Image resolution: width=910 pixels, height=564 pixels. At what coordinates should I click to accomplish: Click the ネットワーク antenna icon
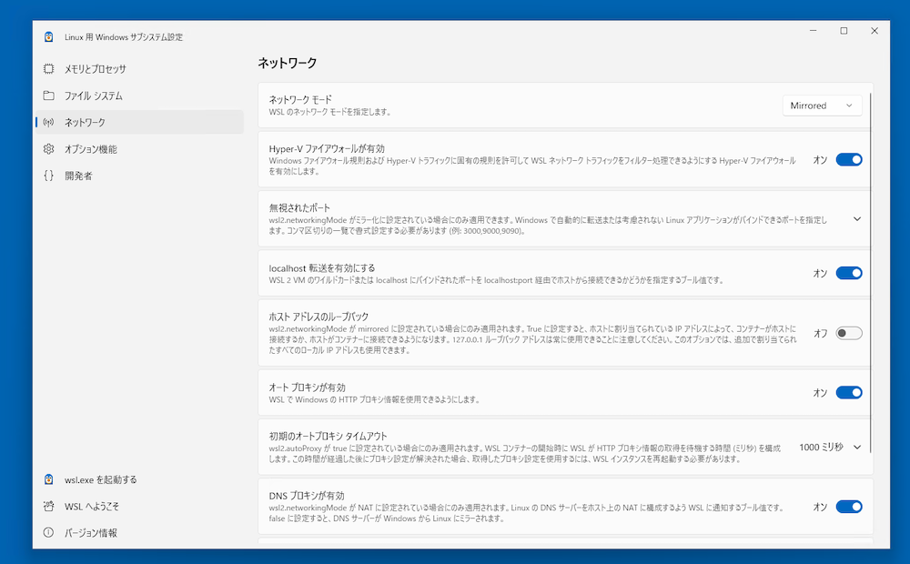tap(49, 122)
